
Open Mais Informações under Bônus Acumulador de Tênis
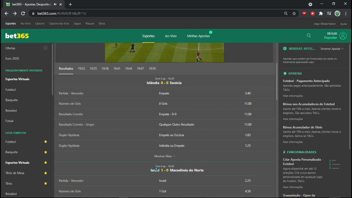pos(293,142)
